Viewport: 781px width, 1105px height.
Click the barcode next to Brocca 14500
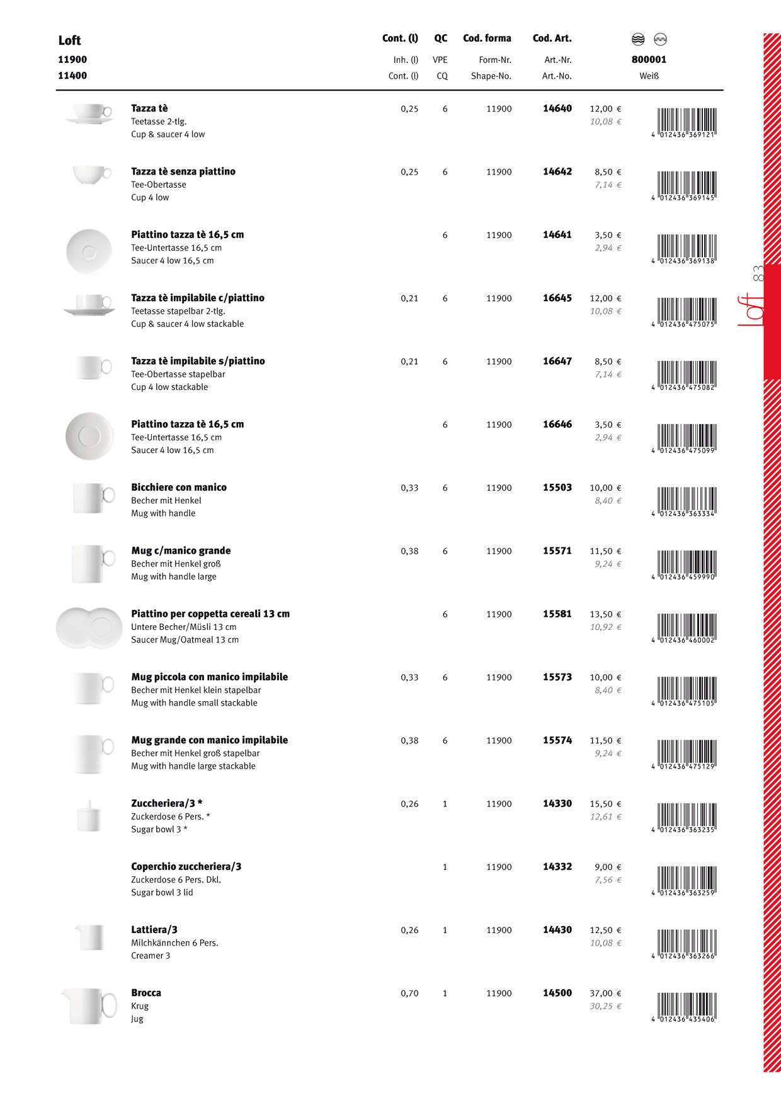pyautogui.click(x=686, y=1007)
